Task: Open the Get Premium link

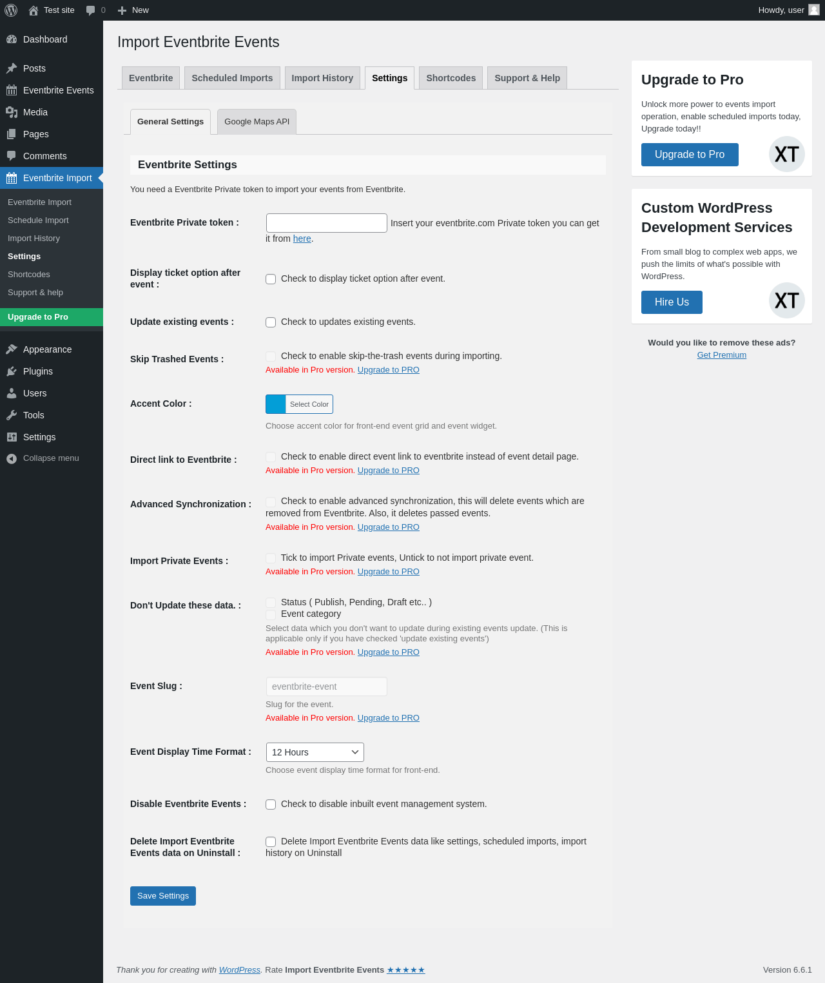Action: click(x=722, y=355)
